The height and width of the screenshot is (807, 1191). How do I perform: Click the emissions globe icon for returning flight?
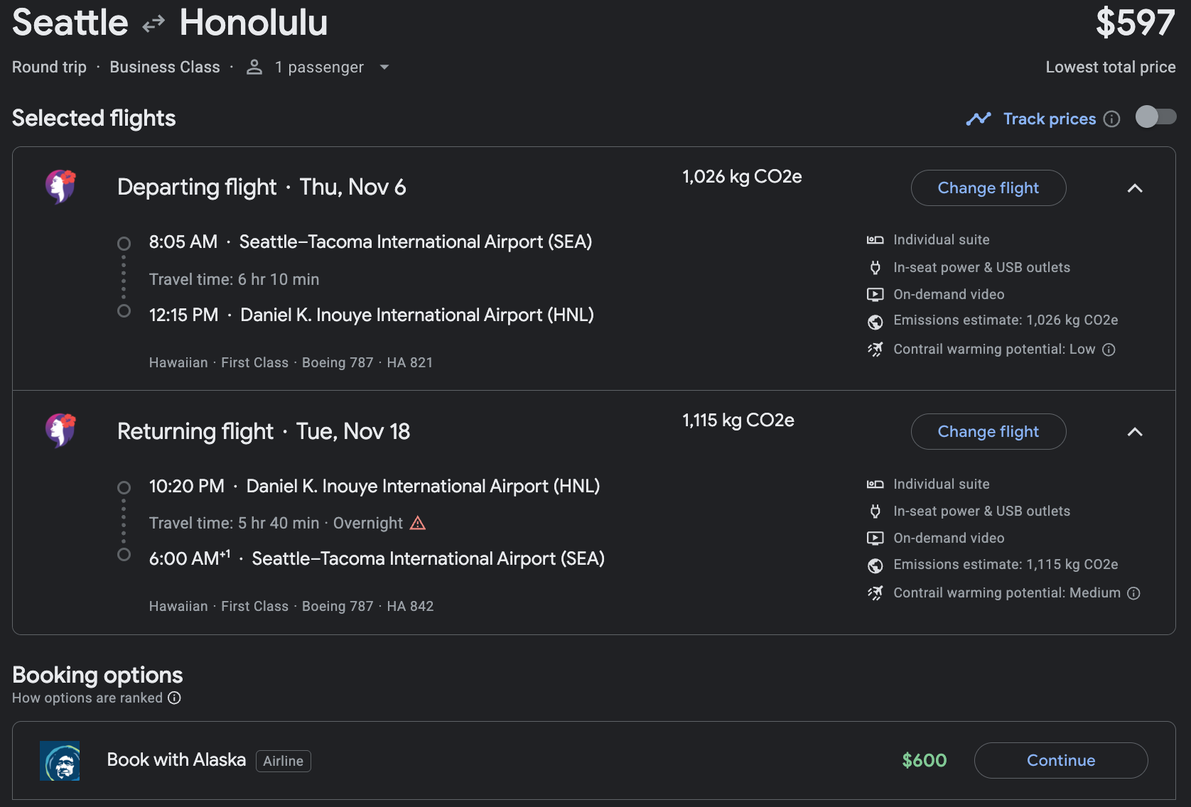pyautogui.click(x=875, y=565)
